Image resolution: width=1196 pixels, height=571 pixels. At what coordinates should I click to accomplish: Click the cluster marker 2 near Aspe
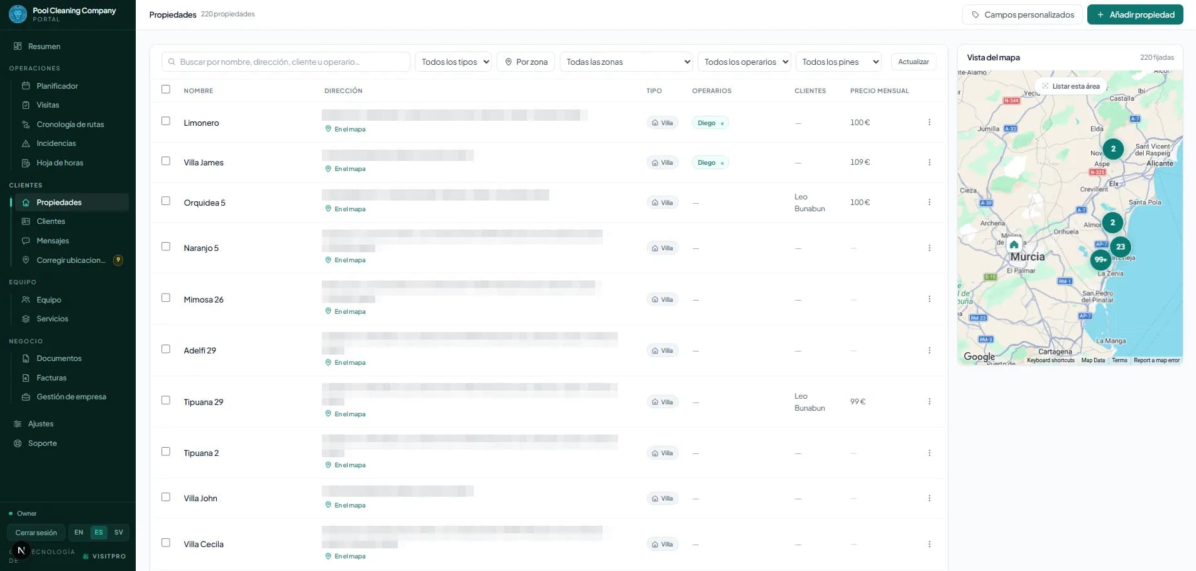pos(1113,149)
